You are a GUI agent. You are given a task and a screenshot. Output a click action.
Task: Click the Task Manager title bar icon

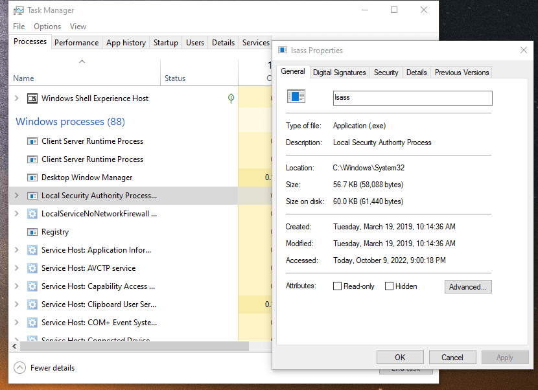19,10
